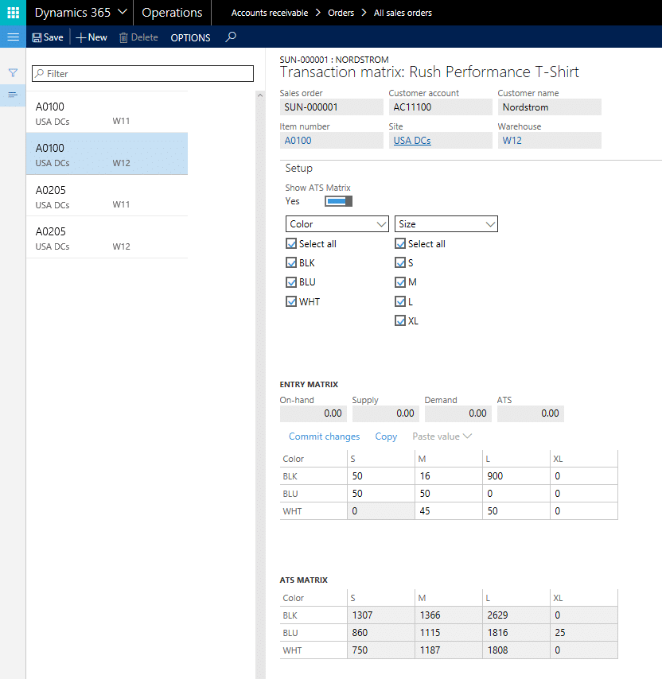Expand the Color dimension dropdown
Image resolution: width=662 pixels, height=679 pixels.
[337, 224]
